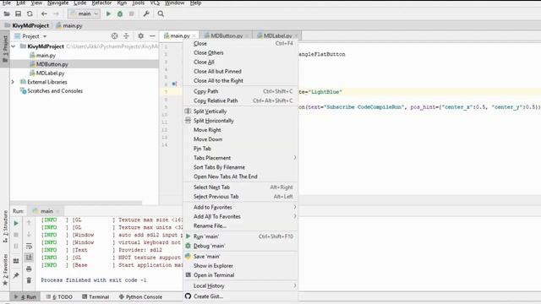This screenshot has width=541, height=304.
Task: Clear output with the trash icon
Action: pyautogui.click(x=29, y=280)
